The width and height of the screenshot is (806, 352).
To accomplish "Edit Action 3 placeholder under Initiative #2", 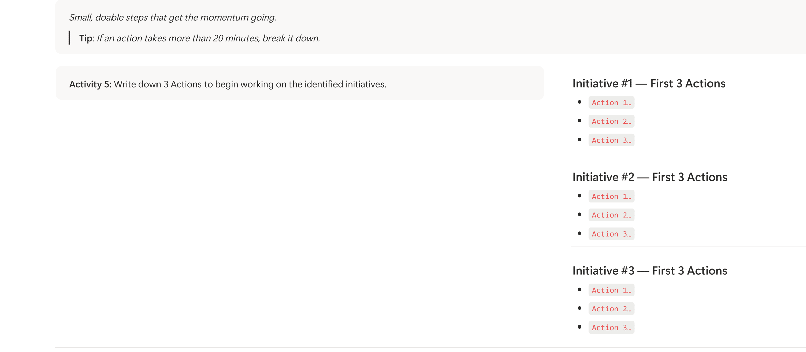I will (x=611, y=234).
